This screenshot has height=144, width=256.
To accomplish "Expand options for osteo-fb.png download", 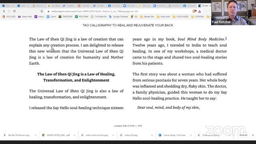I will pos(152,135).
